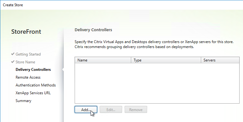Go to the Store Name step
The height and width of the screenshot is (122, 243).
coord(25,62)
